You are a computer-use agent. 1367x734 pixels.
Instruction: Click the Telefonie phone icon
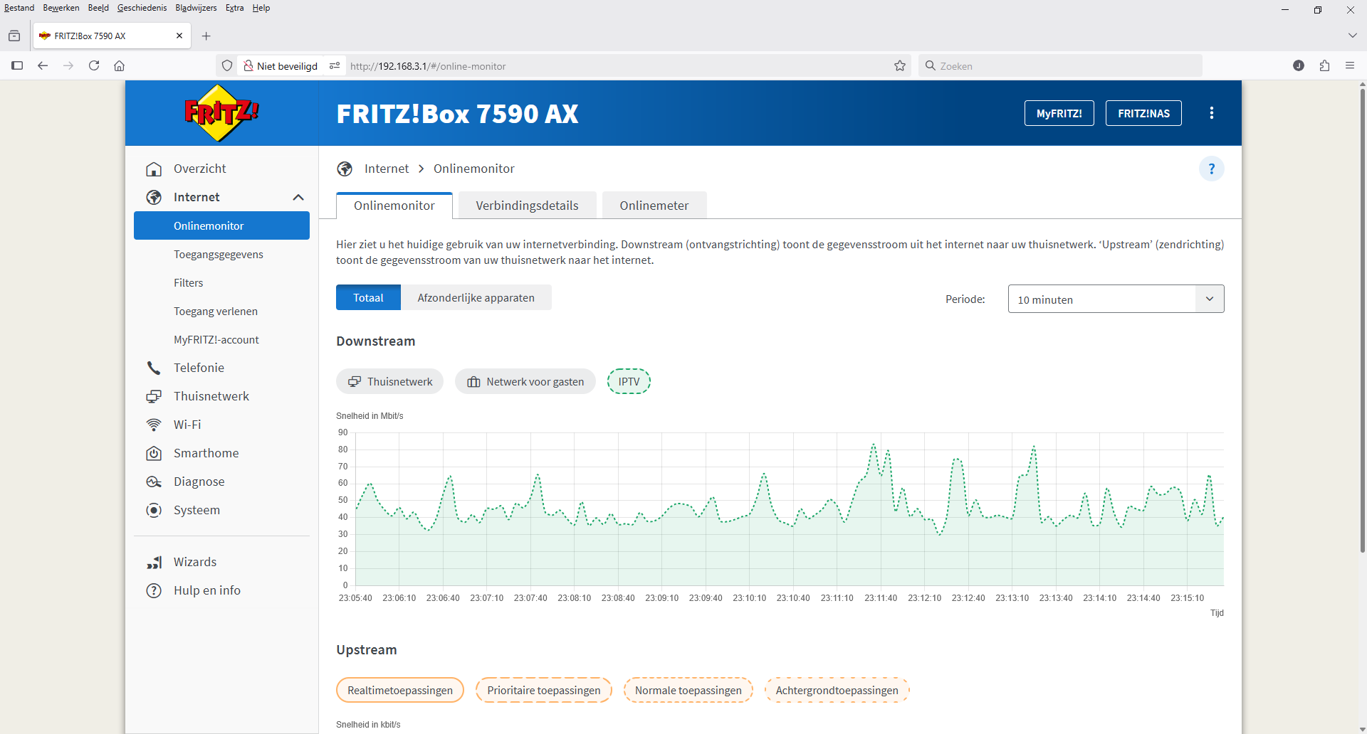pyautogui.click(x=154, y=368)
